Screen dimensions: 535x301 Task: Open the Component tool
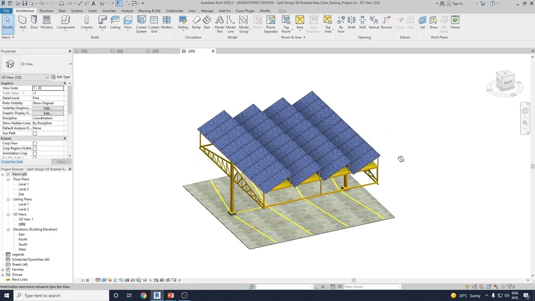66,23
